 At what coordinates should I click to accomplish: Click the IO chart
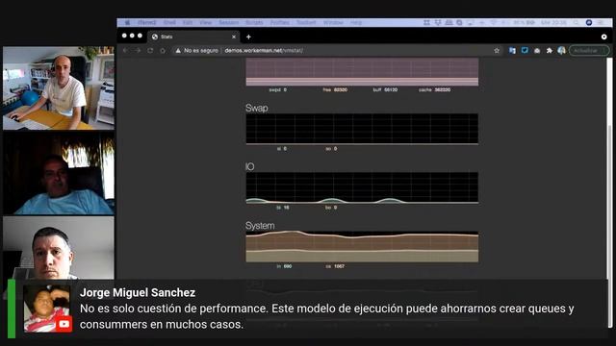362,188
